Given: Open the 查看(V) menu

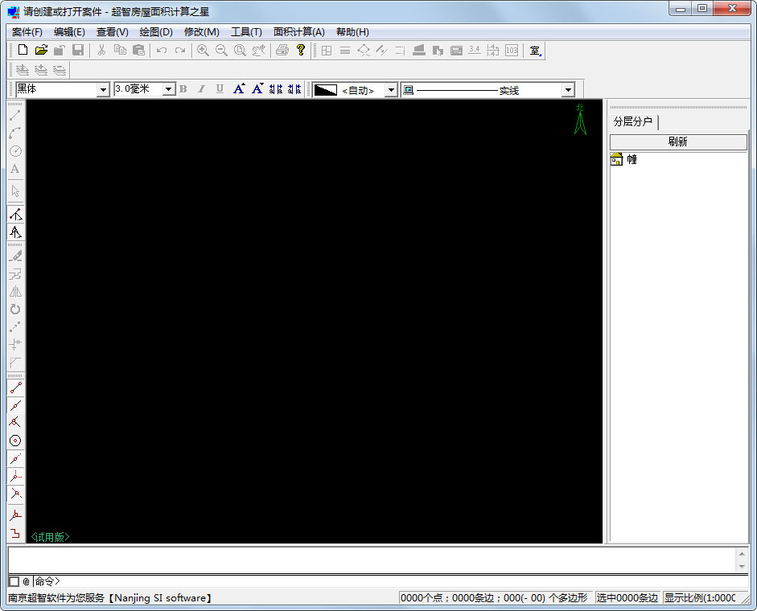Looking at the screenshot, I should (112, 32).
